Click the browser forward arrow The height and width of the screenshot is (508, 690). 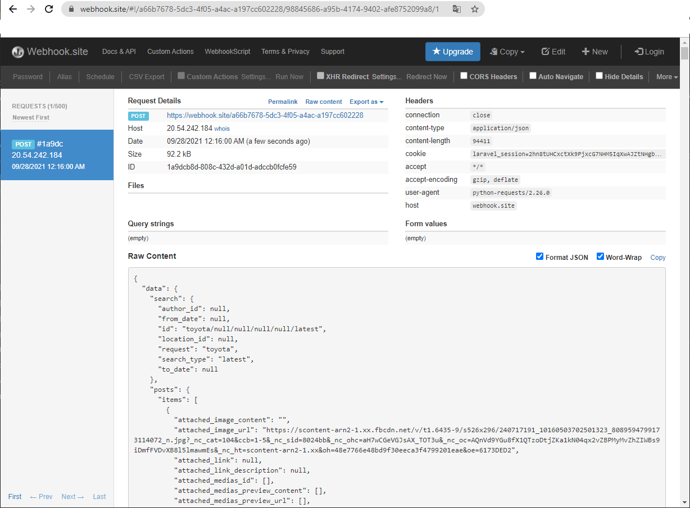tap(31, 9)
